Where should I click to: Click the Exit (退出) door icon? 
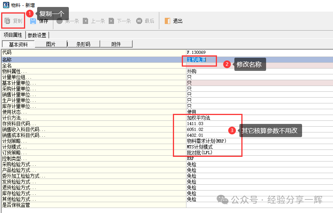[x=167, y=21]
